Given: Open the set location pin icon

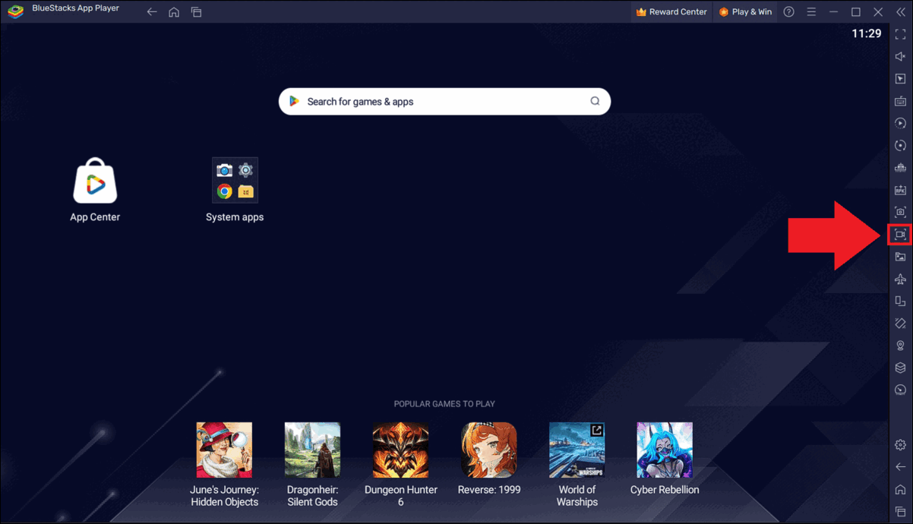Looking at the screenshot, I should click(x=900, y=346).
